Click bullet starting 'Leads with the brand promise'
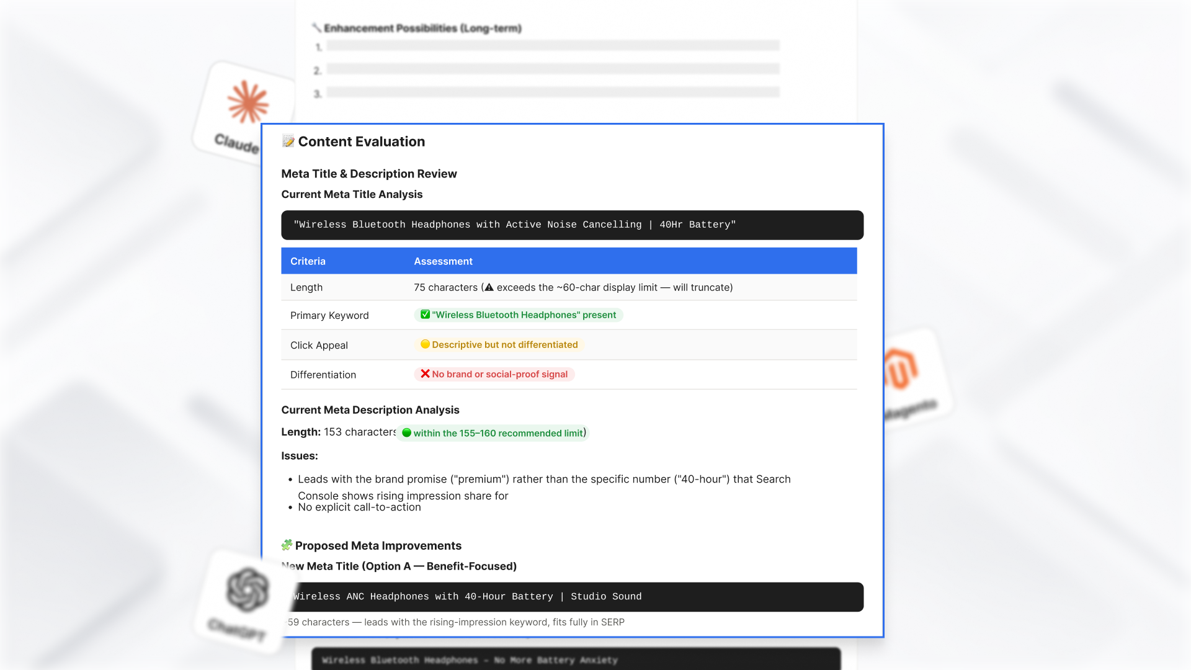The height and width of the screenshot is (670, 1191). coord(544,487)
